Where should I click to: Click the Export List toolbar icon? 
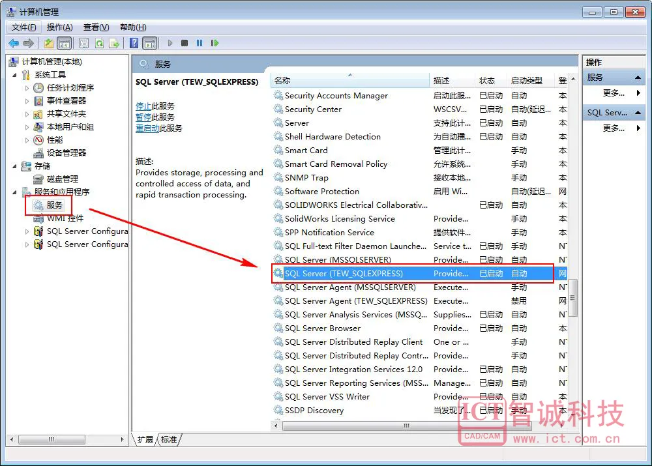click(114, 43)
